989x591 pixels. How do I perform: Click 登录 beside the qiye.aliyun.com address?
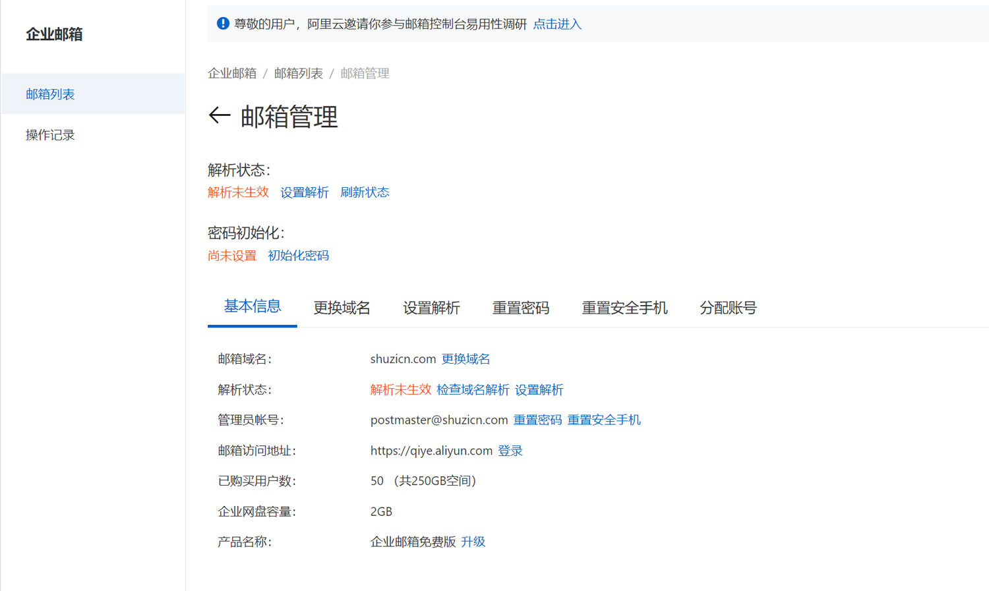[510, 451]
